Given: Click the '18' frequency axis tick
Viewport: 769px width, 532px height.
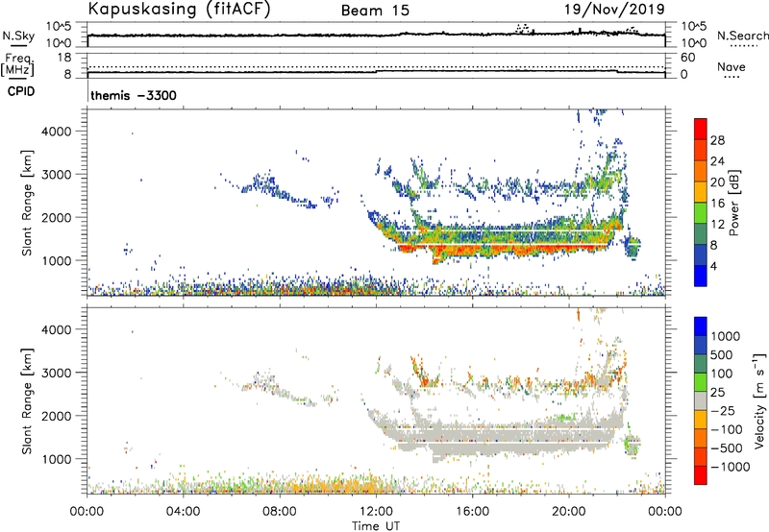Looking at the screenshot, I should click(64, 58).
